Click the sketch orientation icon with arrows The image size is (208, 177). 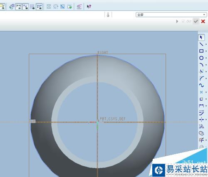coord(12,7)
